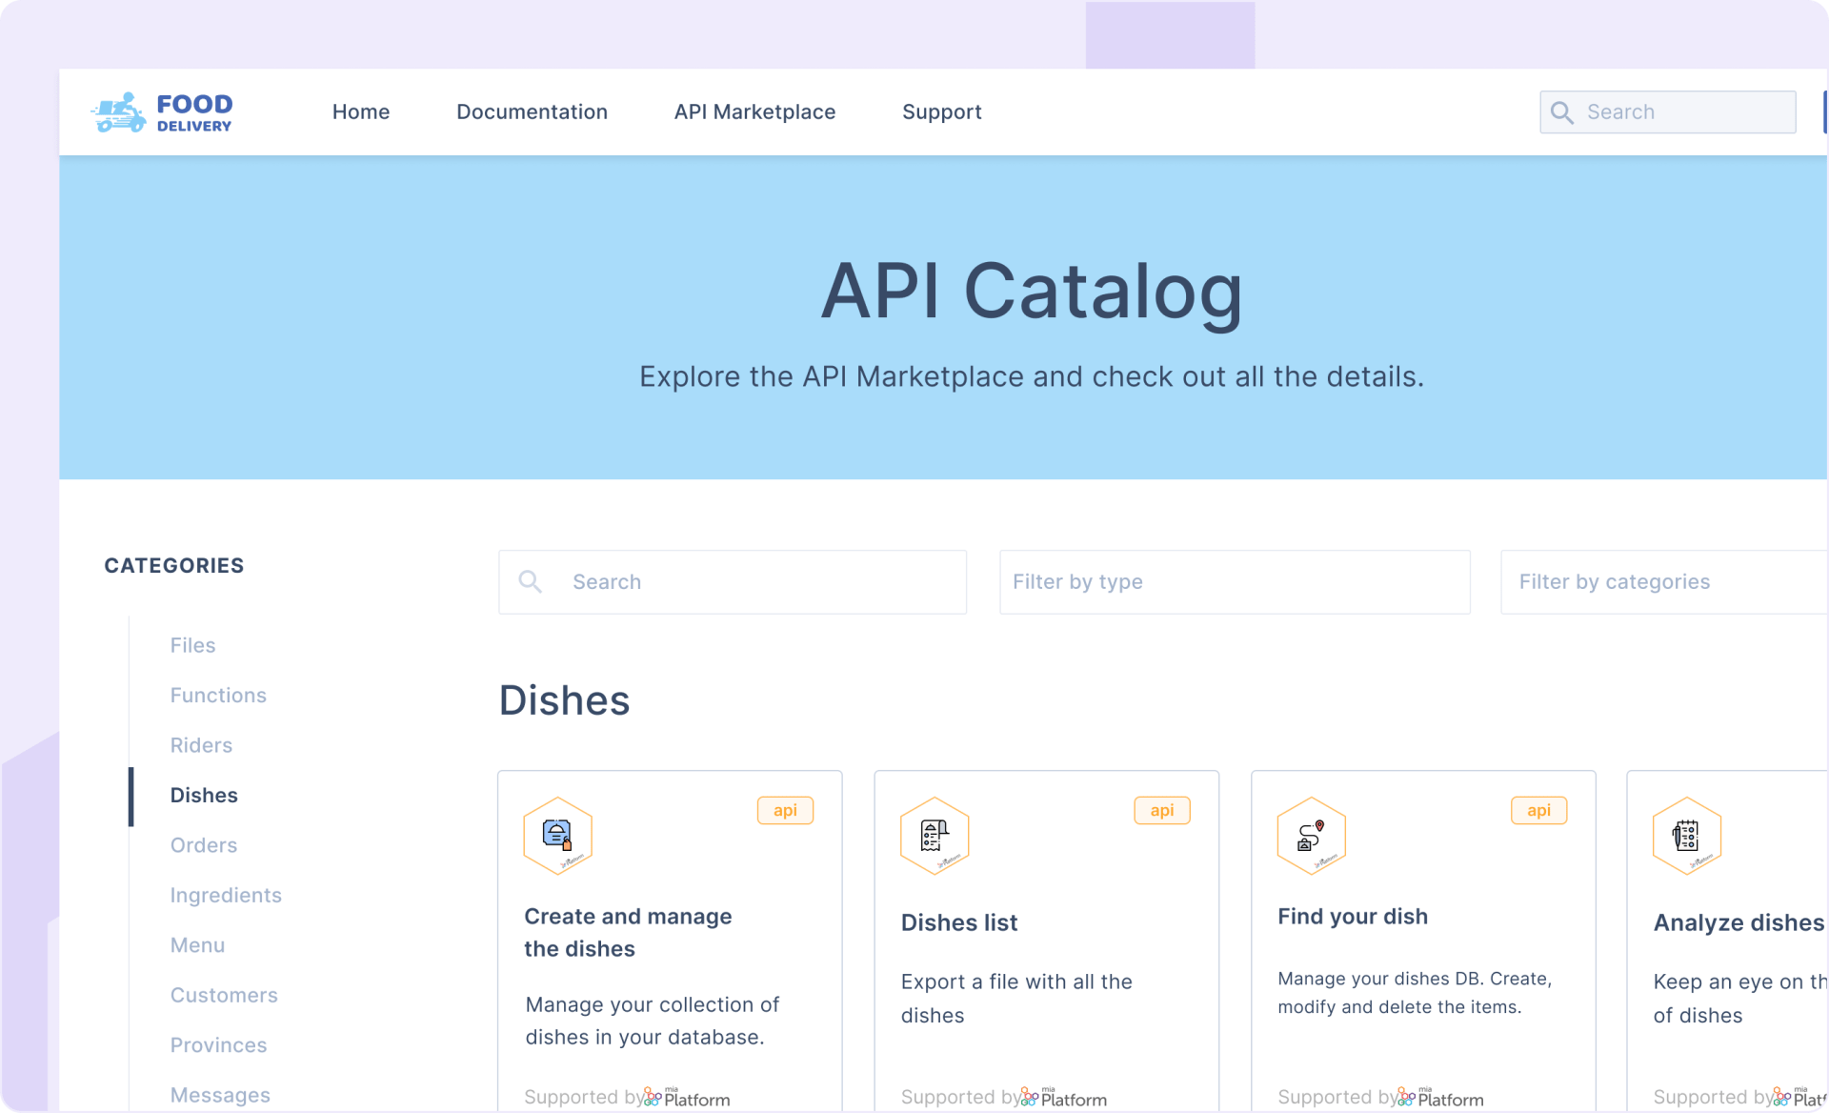Screen dimensions: 1829x1113
Task: Click the hexagon icon on the Dishes list card
Action: [935, 836]
